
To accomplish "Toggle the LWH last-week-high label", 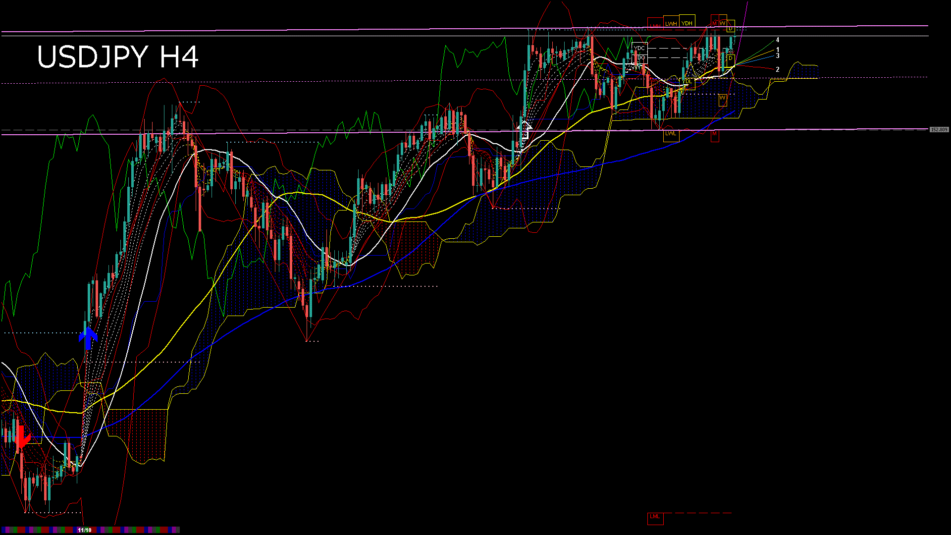I will point(671,23).
